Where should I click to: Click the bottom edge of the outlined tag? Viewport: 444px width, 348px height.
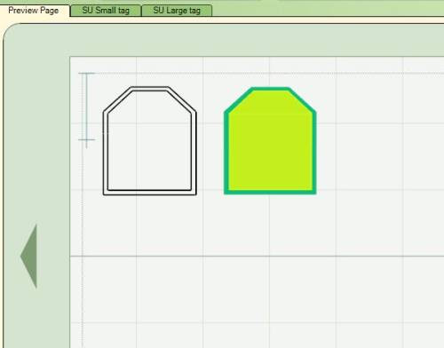[x=149, y=194]
